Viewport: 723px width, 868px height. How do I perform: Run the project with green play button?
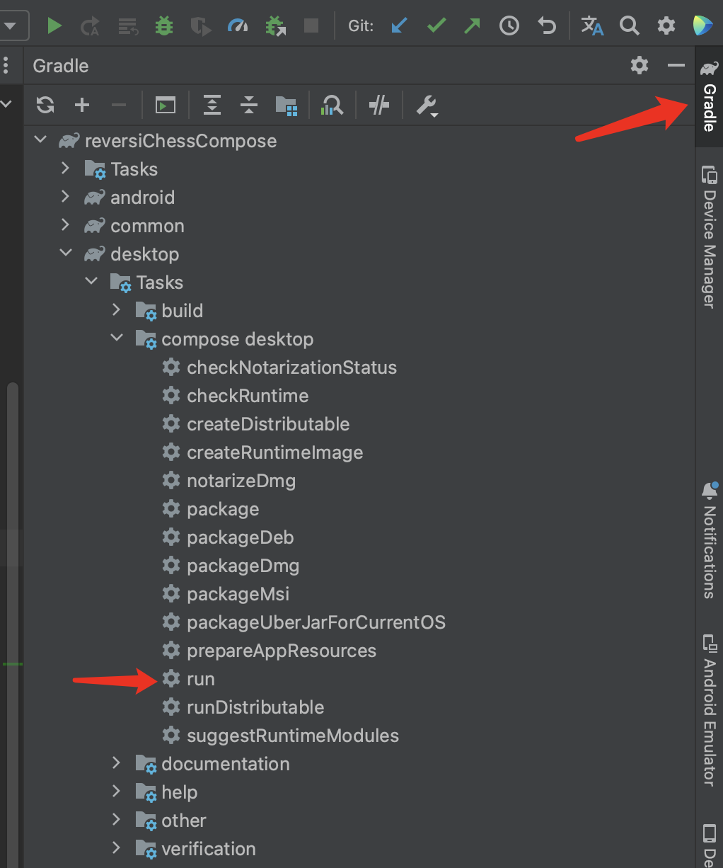point(54,26)
